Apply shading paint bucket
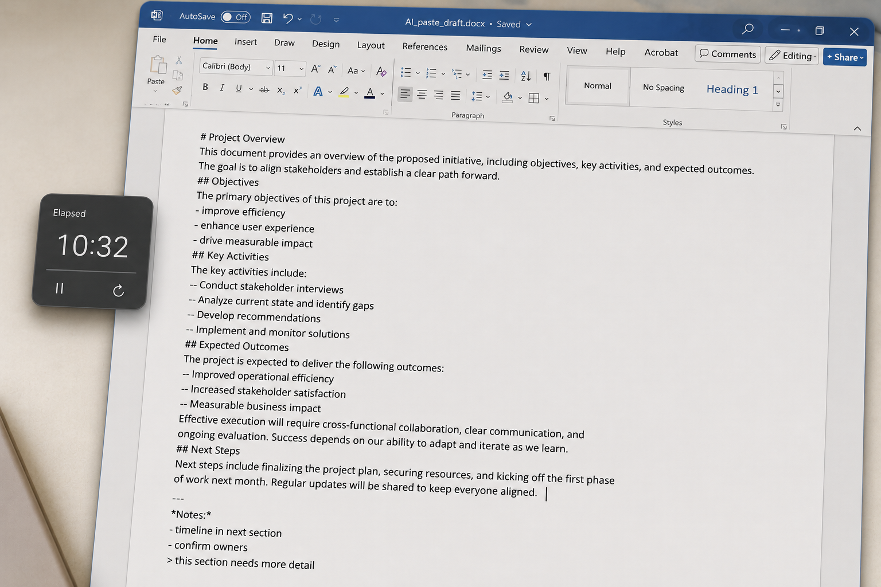 pos(507,97)
